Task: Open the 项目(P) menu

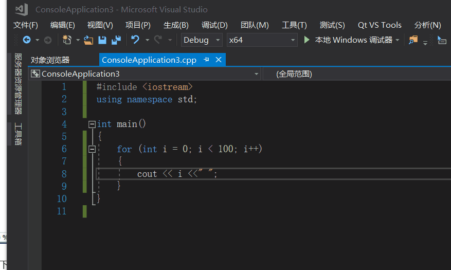Action: pyautogui.click(x=138, y=25)
